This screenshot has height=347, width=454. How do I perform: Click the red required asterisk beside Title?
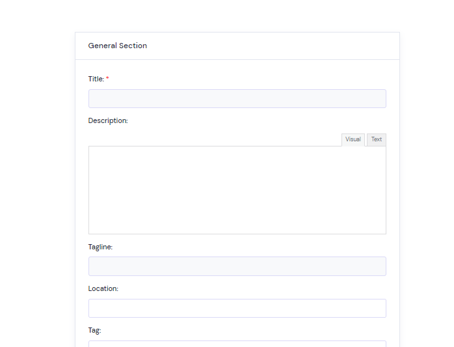coord(107,78)
